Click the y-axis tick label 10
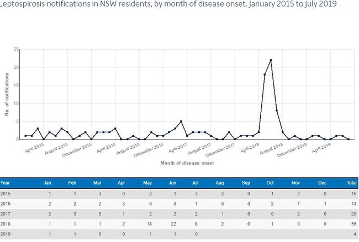The image size is (359, 242). pyautogui.click(x=16, y=103)
